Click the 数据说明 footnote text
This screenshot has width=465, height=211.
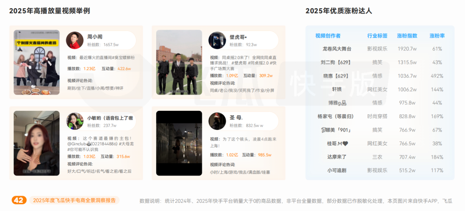296,201
